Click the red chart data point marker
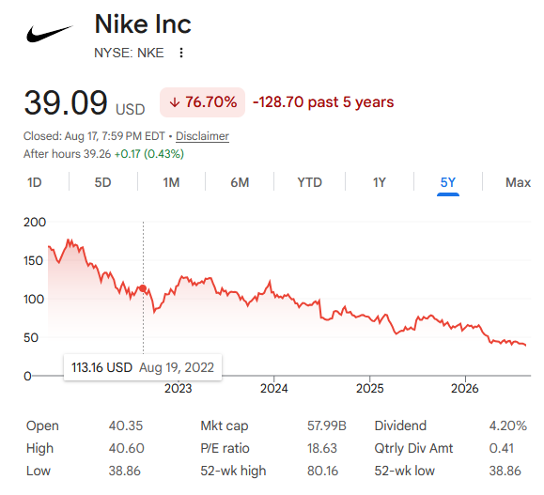 (143, 288)
